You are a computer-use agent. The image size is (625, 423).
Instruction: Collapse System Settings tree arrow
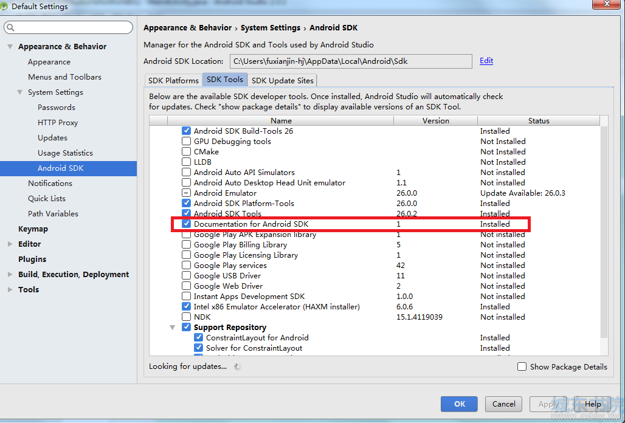point(19,92)
